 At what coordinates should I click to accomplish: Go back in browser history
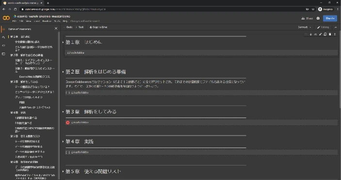4,9
